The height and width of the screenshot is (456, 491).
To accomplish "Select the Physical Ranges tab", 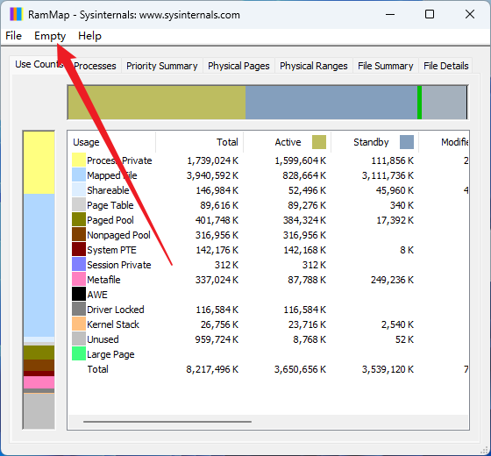I will click(314, 66).
